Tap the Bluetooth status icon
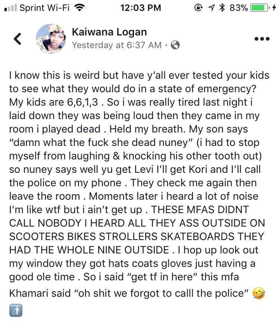The image size is (280, 324). (223, 7)
